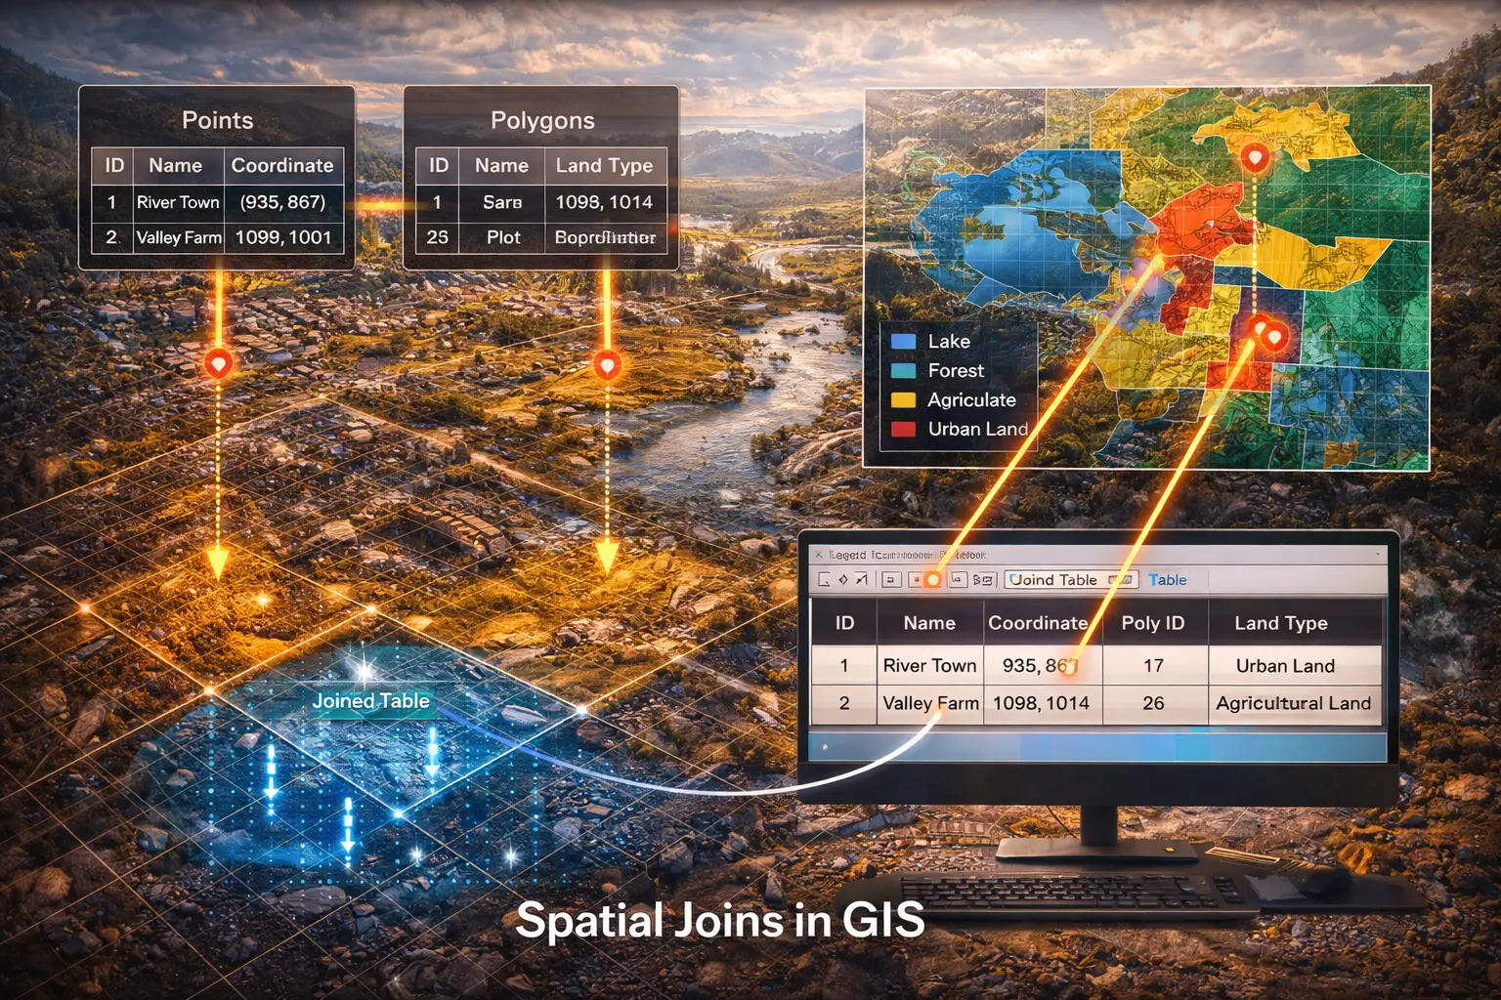
Task: Click the red Urban Land color swatch
Action: (905, 429)
